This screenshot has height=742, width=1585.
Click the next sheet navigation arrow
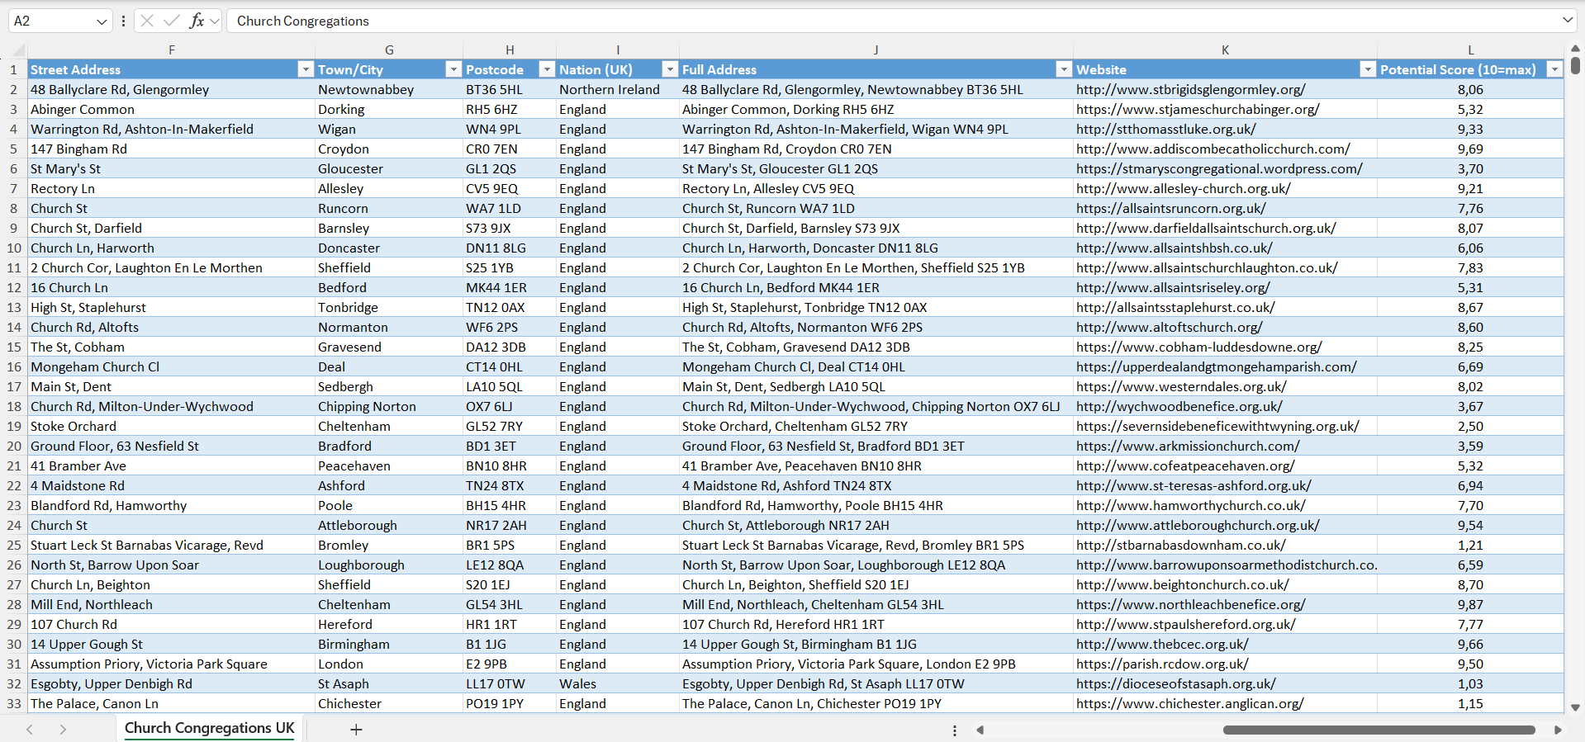click(x=63, y=730)
